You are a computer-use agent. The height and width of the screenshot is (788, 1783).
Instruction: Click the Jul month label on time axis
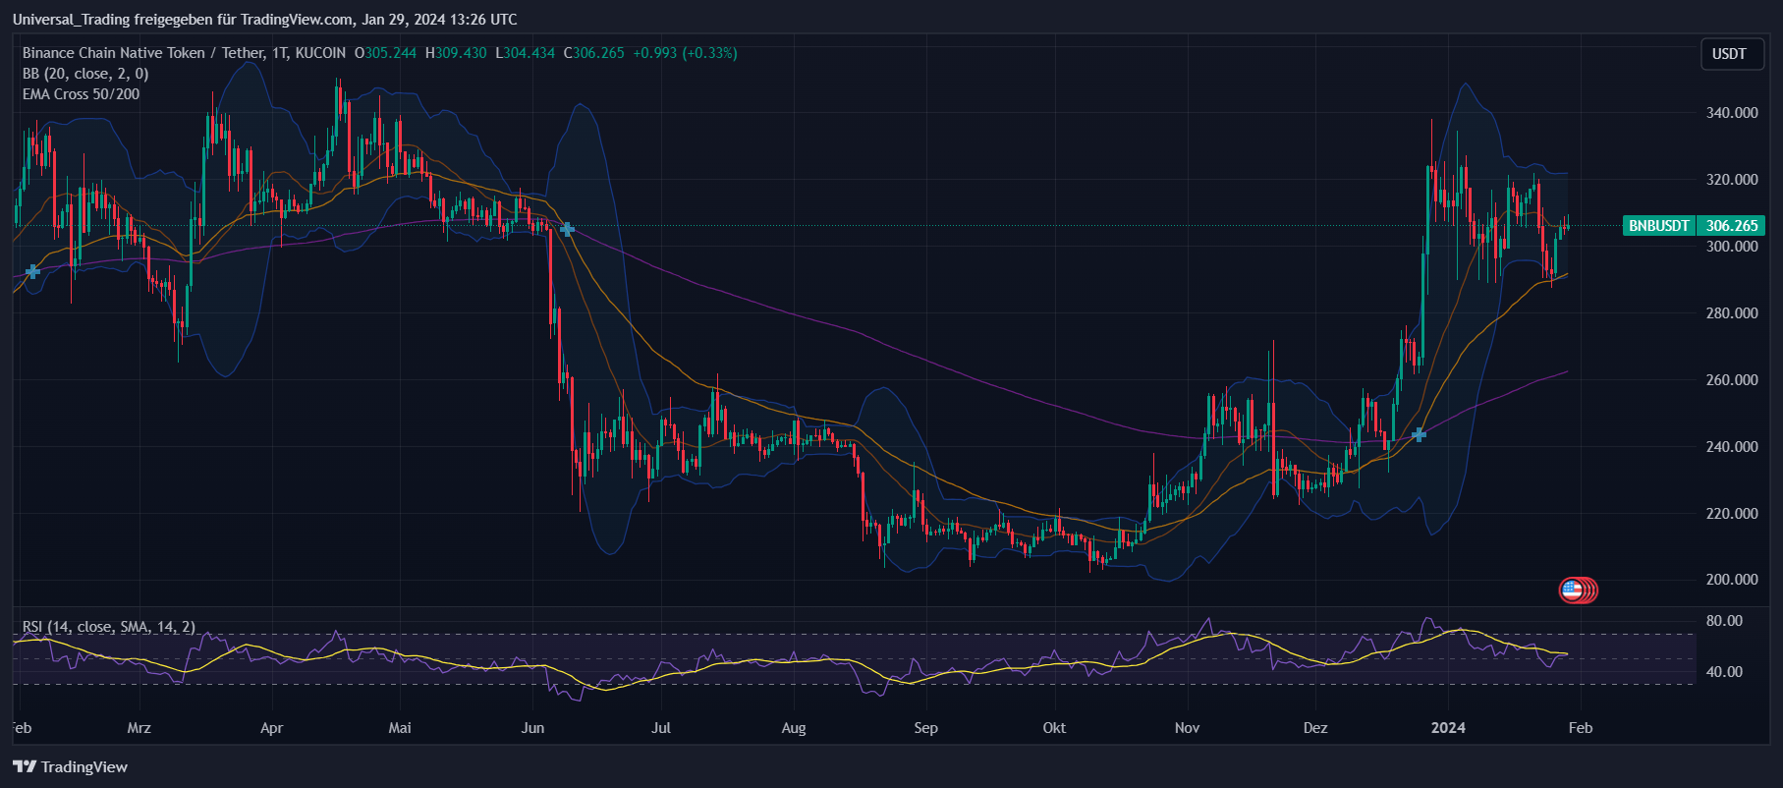(x=661, y=728)
